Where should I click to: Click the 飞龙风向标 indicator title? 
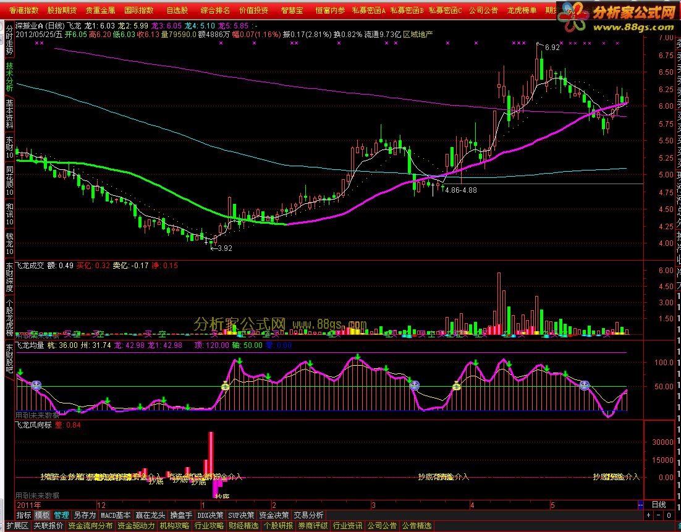click(33, 424)
